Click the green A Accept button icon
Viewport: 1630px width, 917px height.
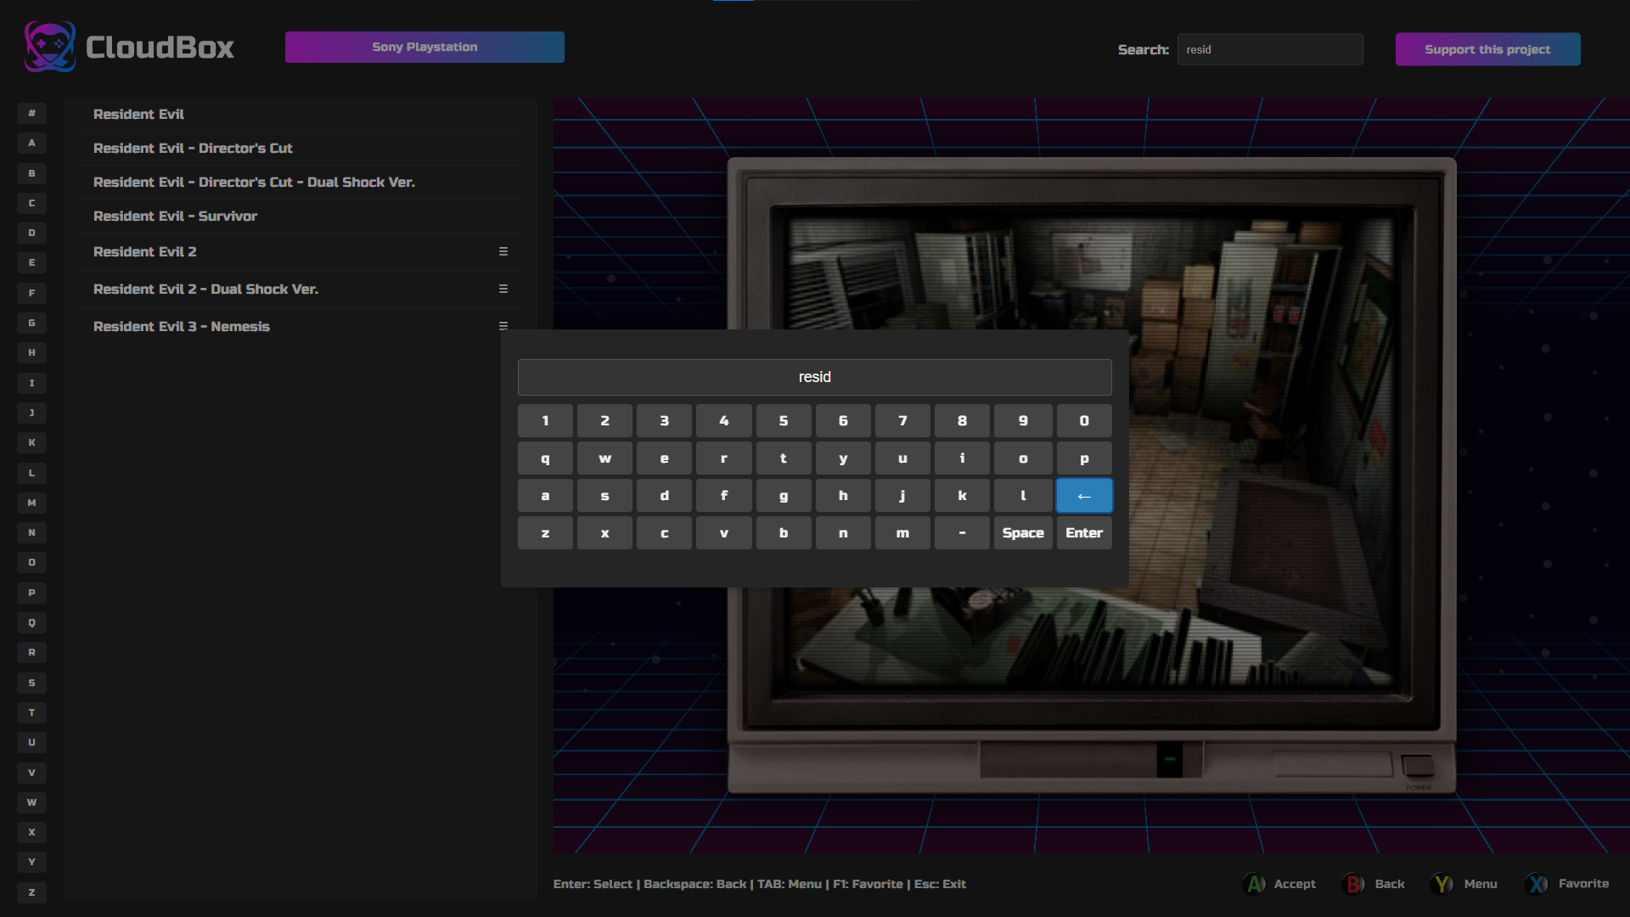coord(1254,884)
